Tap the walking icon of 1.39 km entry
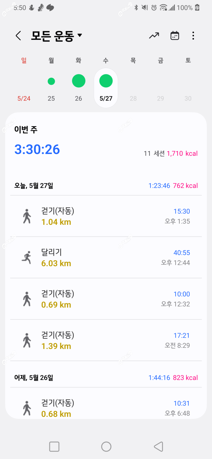Viewport: 212px width, 459px height. click(x=27, y=340)
